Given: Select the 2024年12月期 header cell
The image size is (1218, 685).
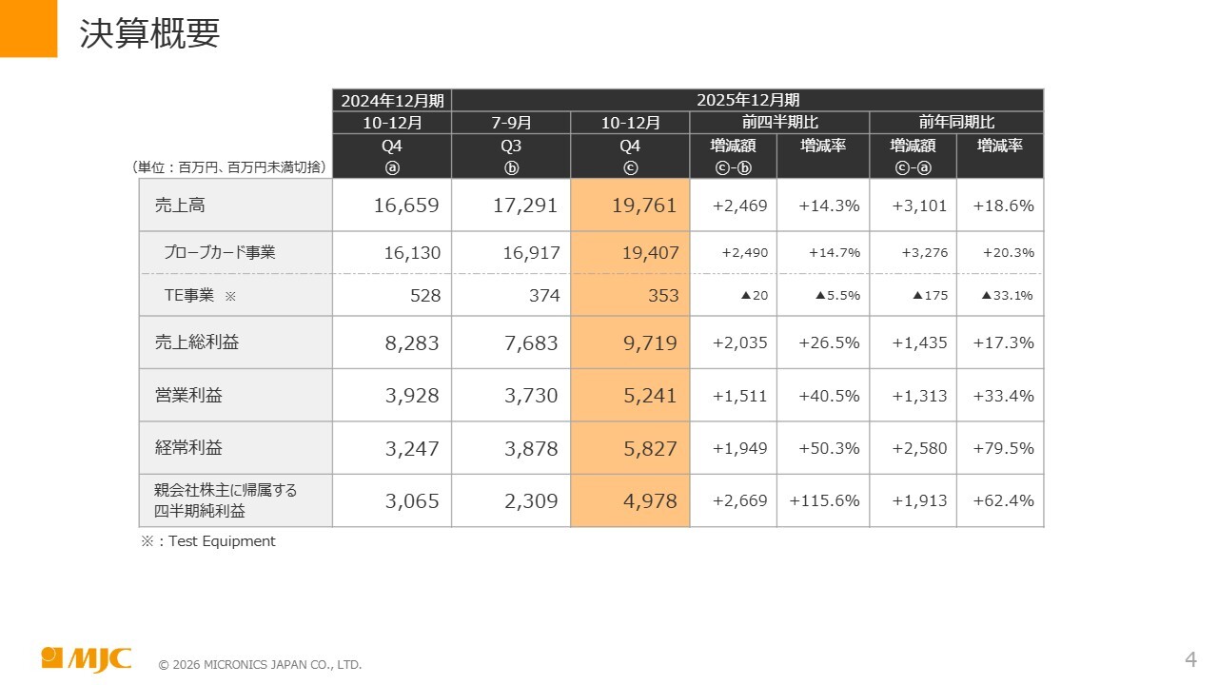Looking at the screenshot, I should click(x=392, y=100).
